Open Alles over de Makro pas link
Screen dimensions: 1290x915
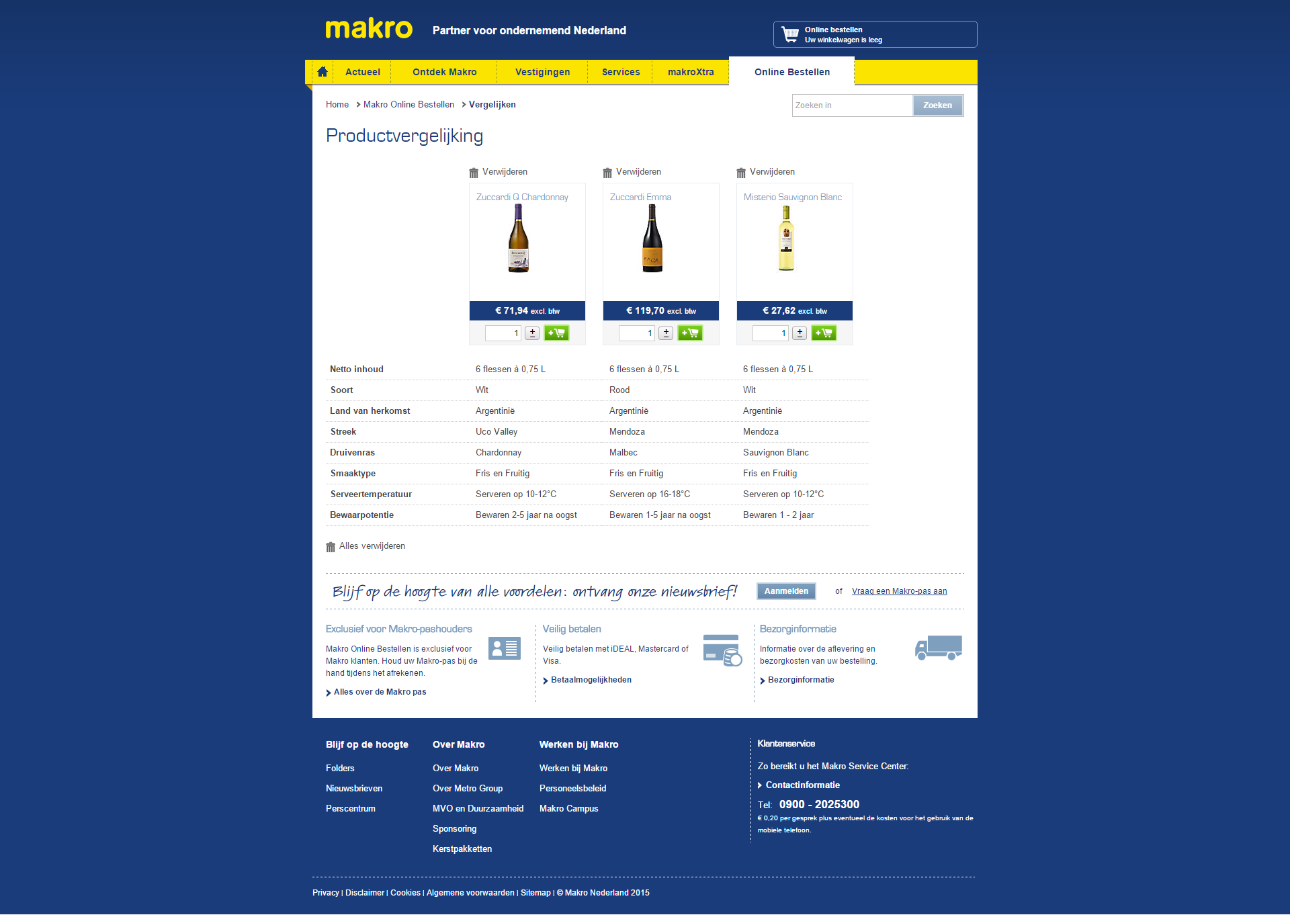380,692
